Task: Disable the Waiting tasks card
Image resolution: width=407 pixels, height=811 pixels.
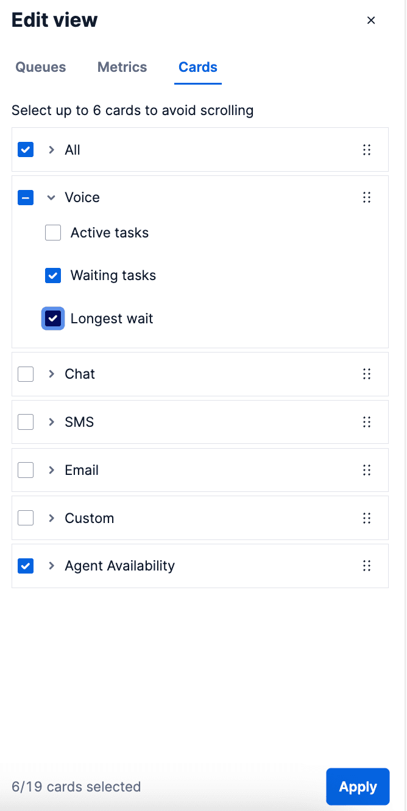Action: [53, 275]
